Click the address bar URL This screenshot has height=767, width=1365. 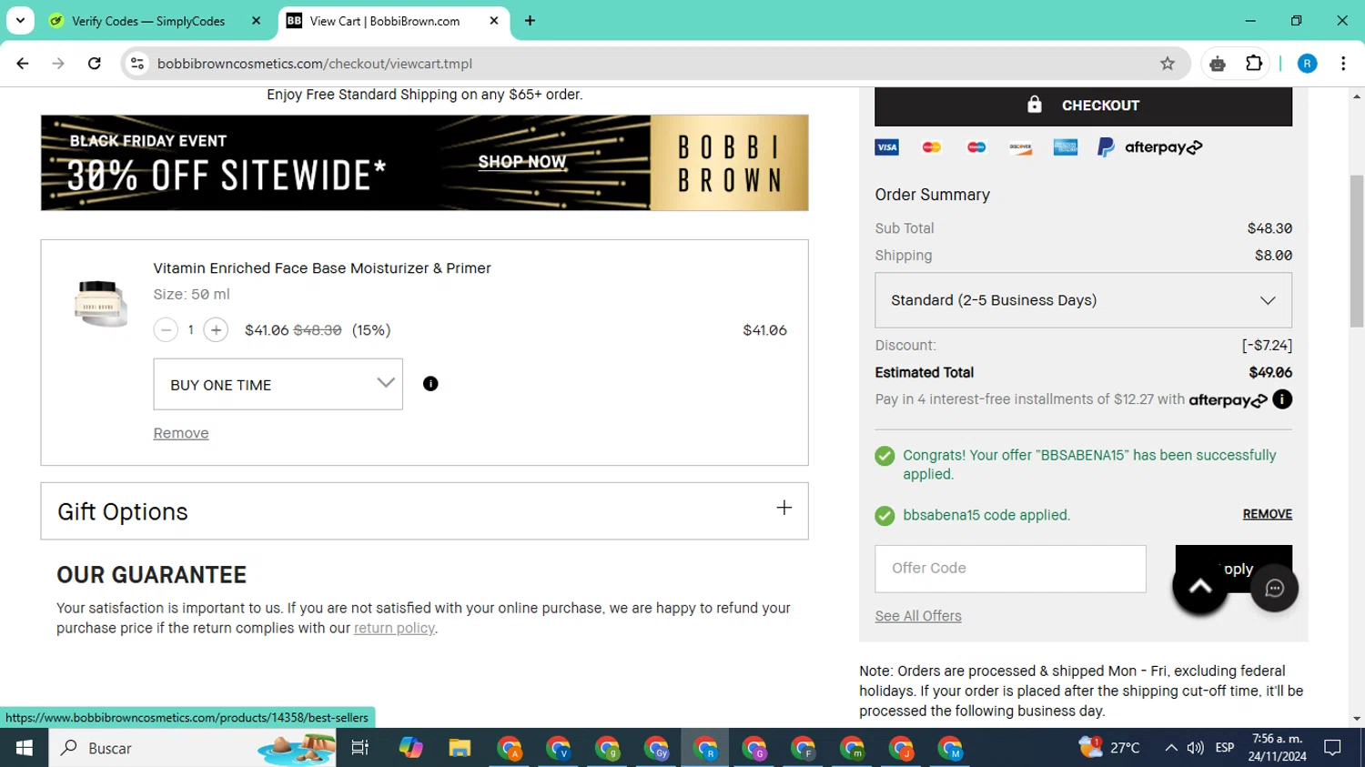[315, 64]
